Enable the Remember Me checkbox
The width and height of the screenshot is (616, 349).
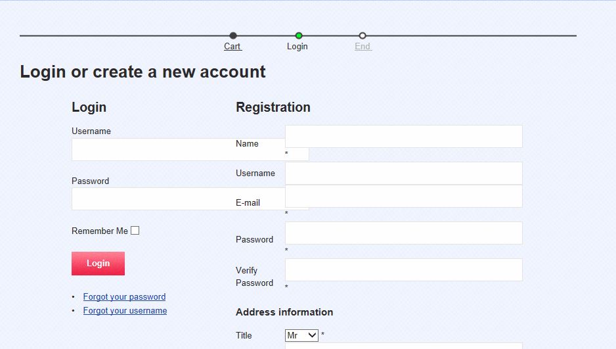coord(135,231)
